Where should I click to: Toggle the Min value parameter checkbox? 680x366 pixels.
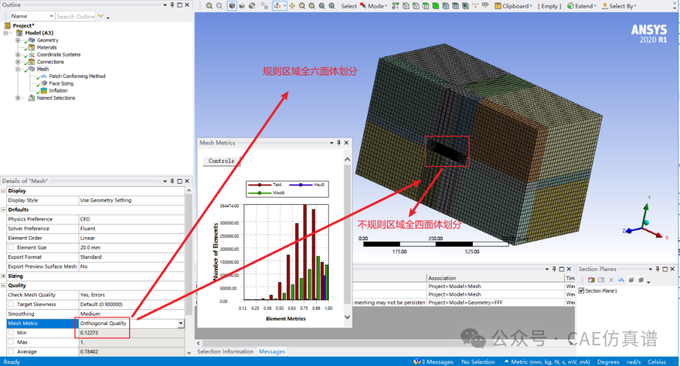coord(11,333)
